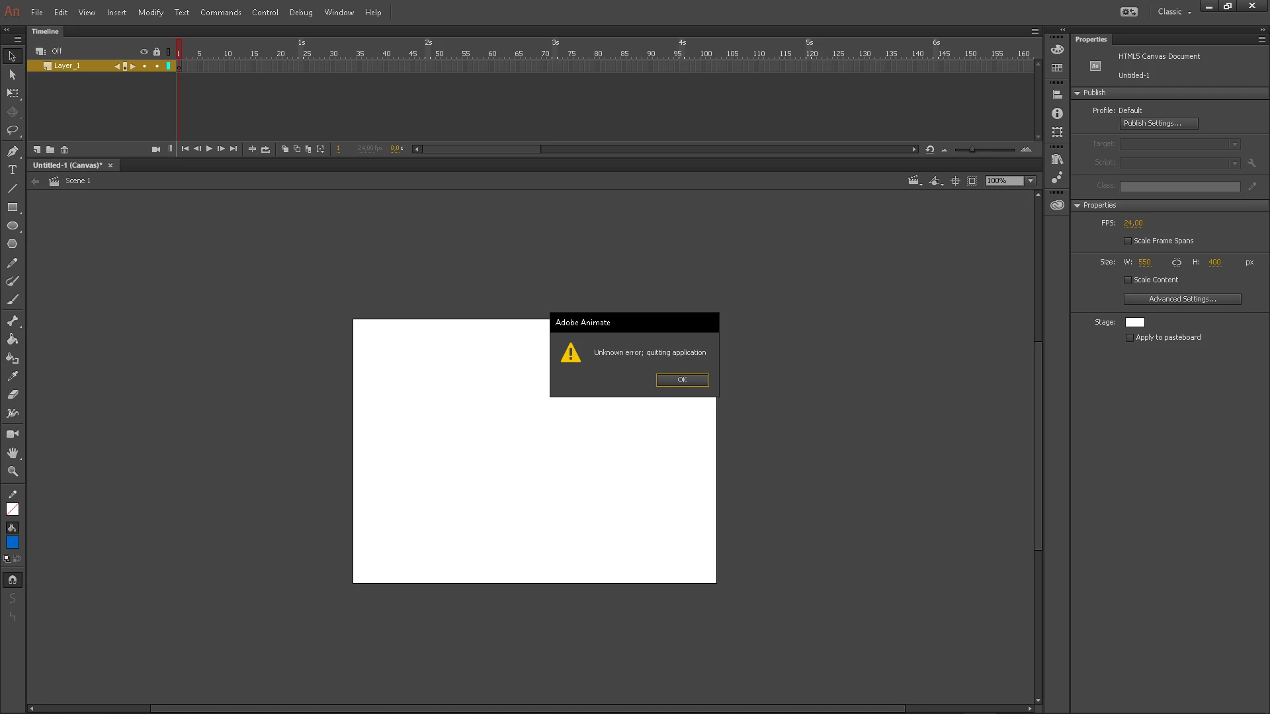Collapse the Publish section

pyautogui.click(x=1078, y=93)
